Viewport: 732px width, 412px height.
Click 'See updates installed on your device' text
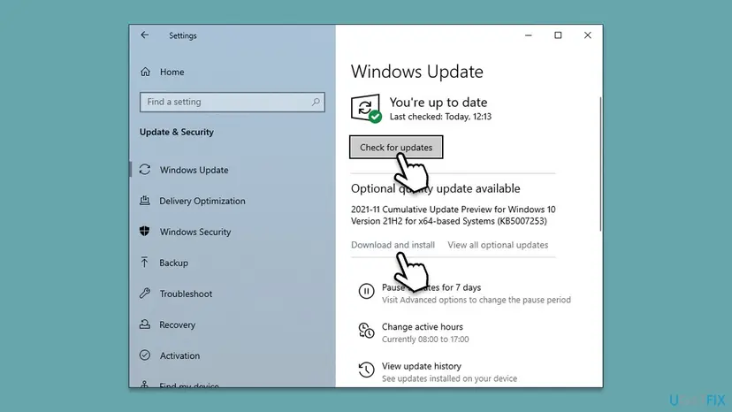pos(450,378)
